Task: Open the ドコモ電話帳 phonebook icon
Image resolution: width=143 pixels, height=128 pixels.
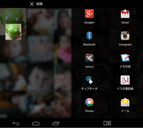Action: pos(125,80)
